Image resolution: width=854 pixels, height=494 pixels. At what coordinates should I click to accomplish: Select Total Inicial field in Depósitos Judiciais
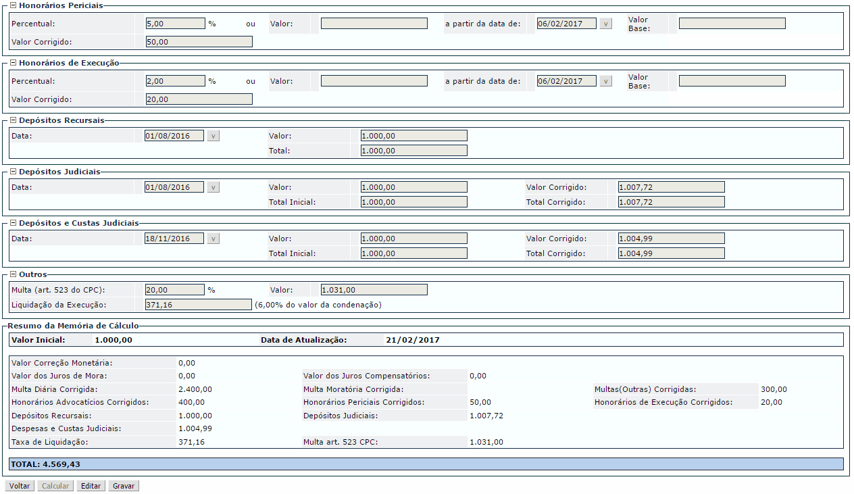pyautogui.click(x=414, y=202)
